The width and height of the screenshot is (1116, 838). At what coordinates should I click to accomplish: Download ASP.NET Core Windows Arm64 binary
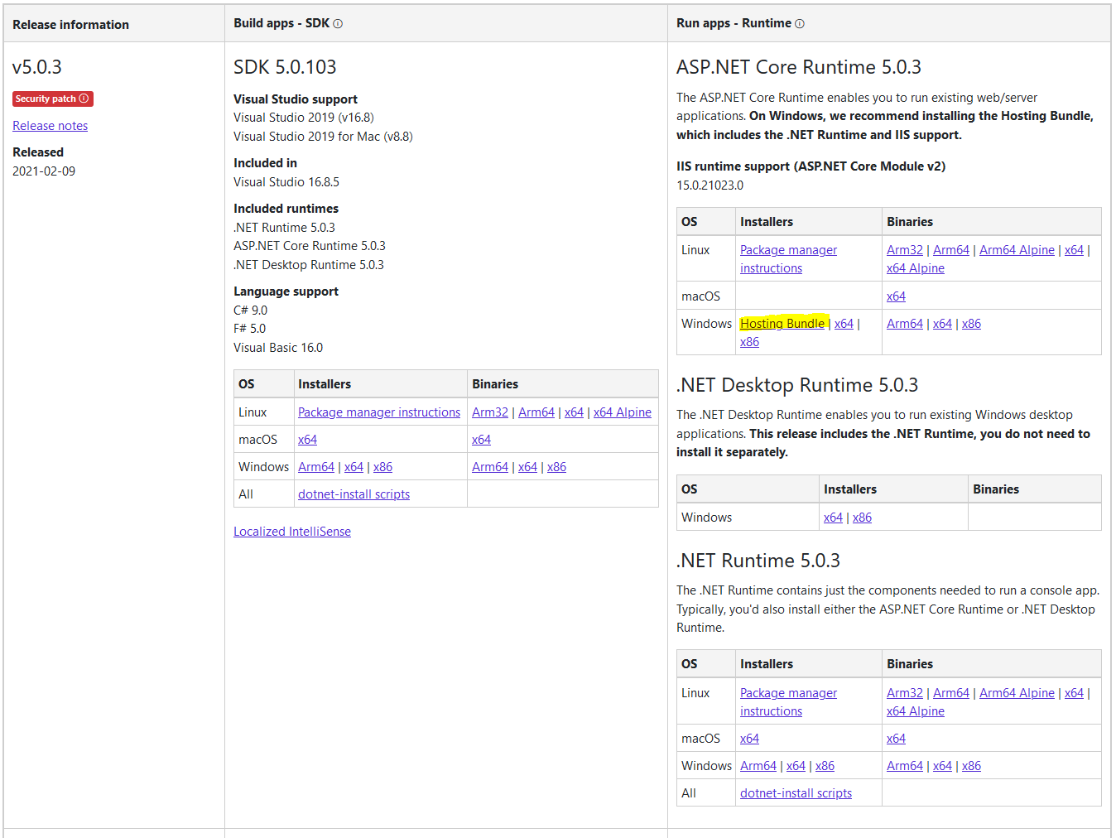click(x=905, y=324)
